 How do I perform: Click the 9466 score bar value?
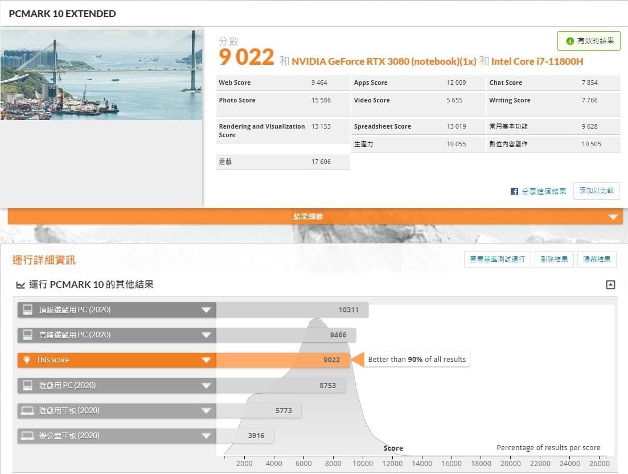[338, 335]
